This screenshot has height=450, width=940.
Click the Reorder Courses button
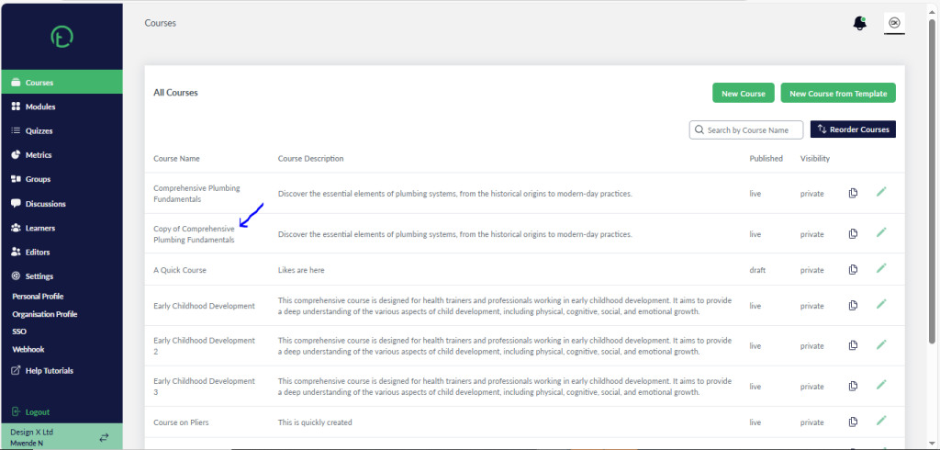coord(853,129)
